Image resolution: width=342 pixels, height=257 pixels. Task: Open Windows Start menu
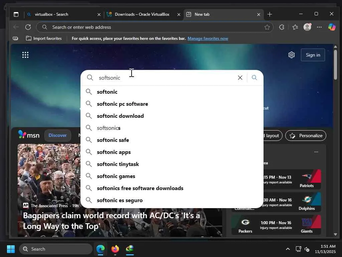pyautogui.click(x=11, y=249)
